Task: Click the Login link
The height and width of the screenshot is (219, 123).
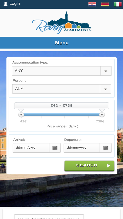Action: coord(15,4)
